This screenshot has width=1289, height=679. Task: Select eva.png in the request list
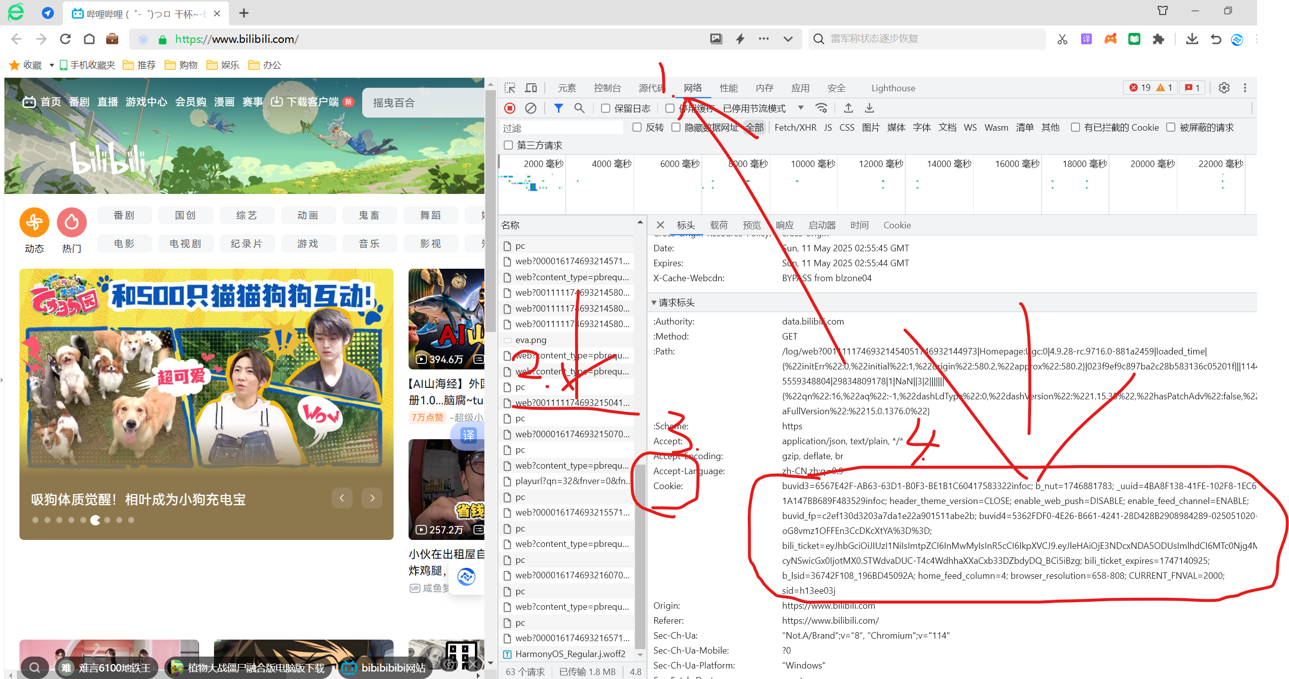(x=567, y=340)
